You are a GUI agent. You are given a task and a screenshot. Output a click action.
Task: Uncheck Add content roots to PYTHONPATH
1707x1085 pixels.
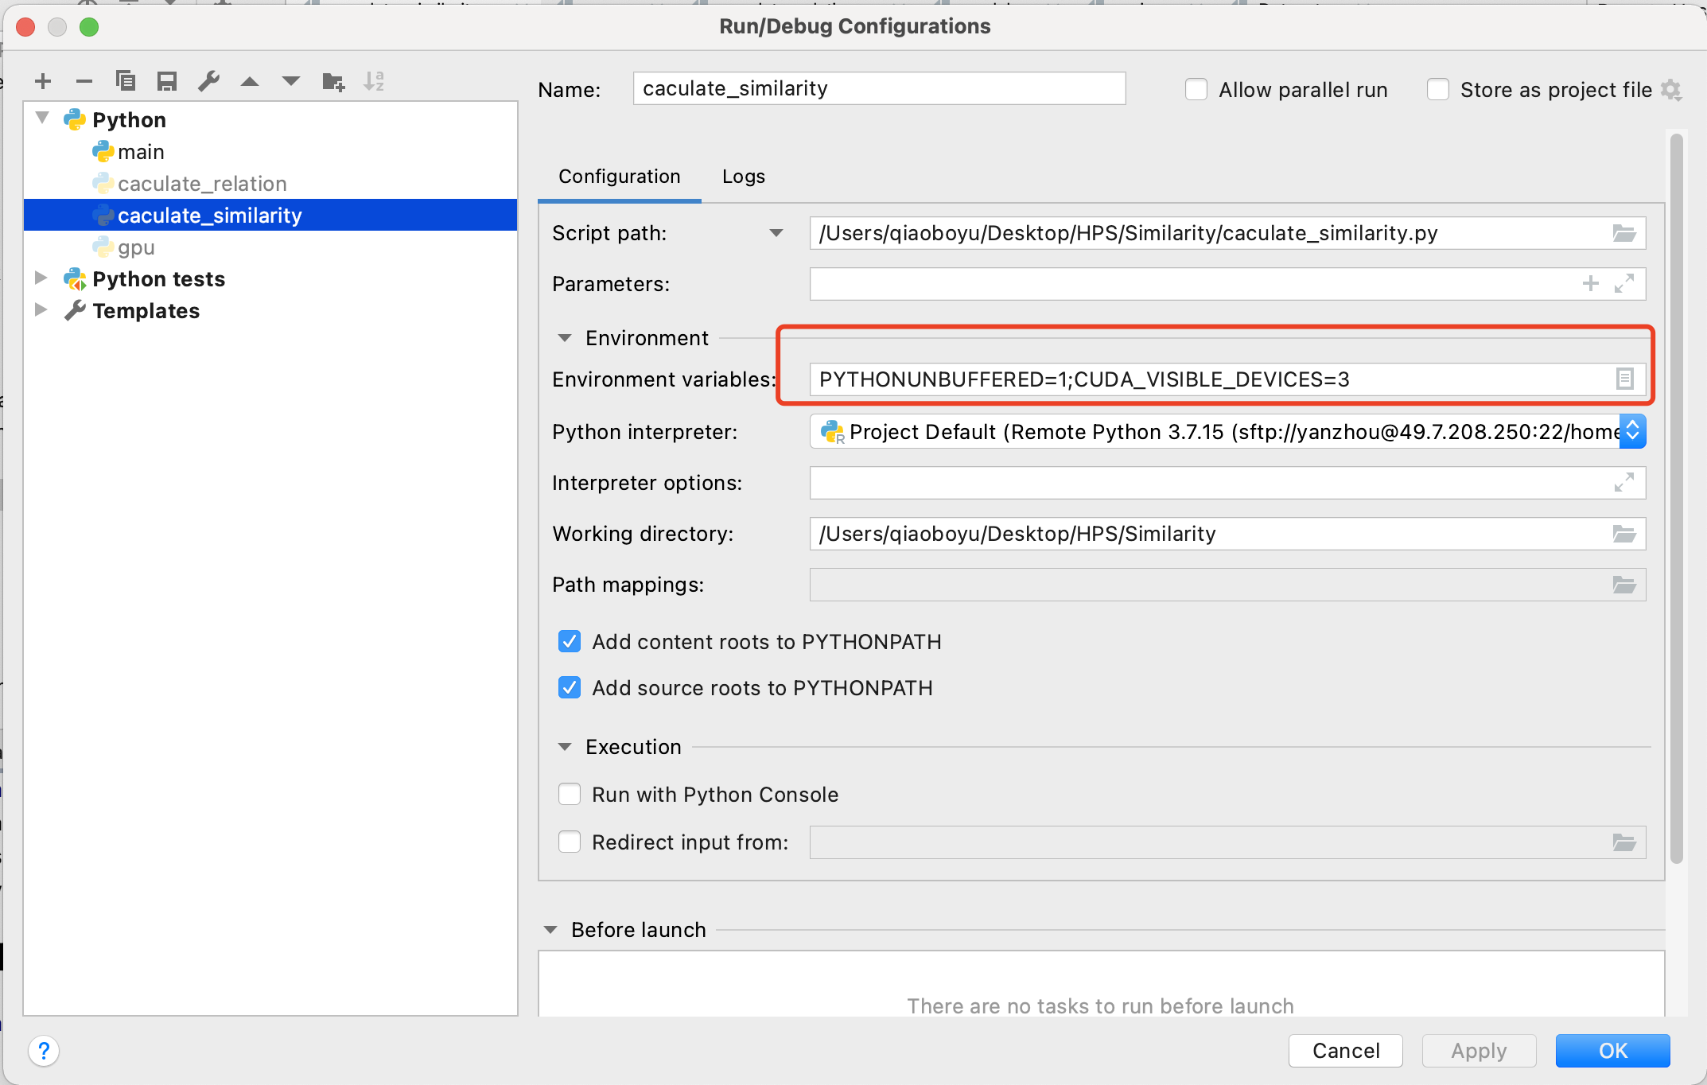pyautogui.click(x=570, y=641)
